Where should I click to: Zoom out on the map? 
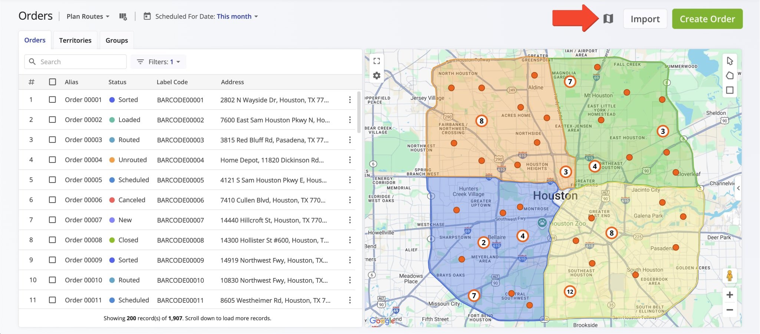(730, 310)
